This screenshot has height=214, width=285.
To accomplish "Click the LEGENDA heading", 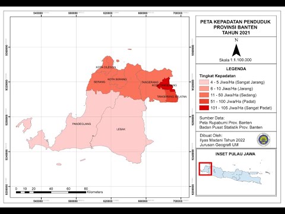I will click(236, 69).
